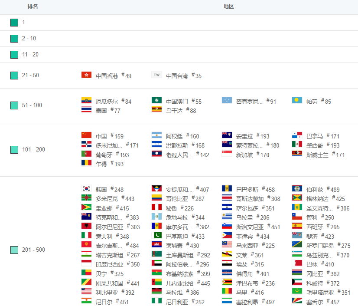Screen dimensions: 358x306
Task: Click the China flag next to 中国 #159
Action: point(86,135)
